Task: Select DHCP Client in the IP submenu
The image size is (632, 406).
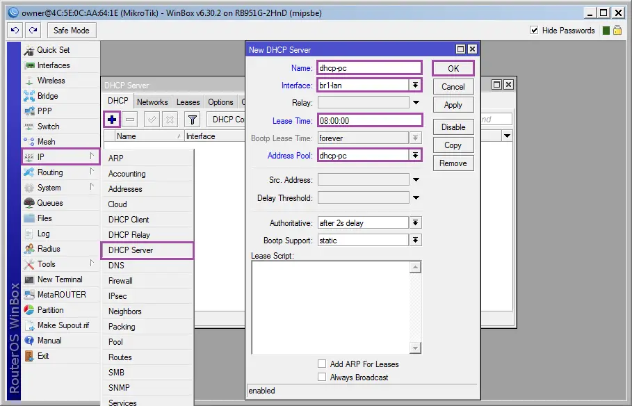Action: [x=147, y=220]
